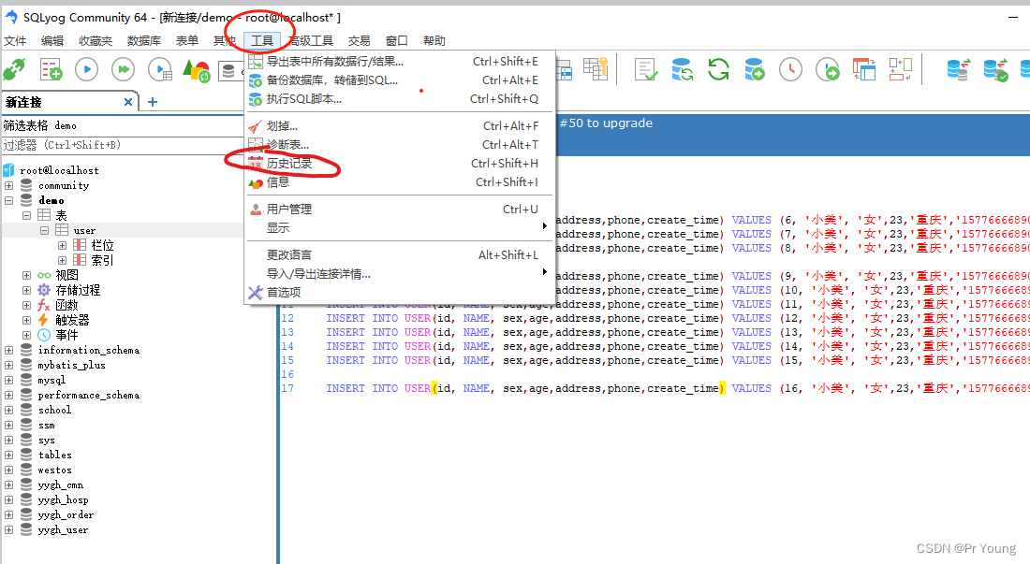This screenshot has height=564, width=1030.
Task: Click the clock with green arrow icon
Action: click(827, 69)
